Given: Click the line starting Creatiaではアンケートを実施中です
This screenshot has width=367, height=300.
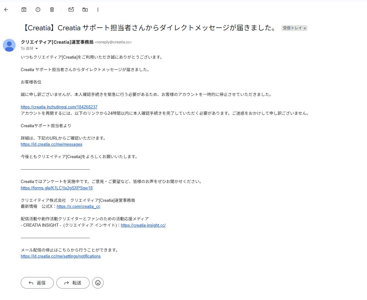Looking at the screenshot, I should click(x=112, y=182).
